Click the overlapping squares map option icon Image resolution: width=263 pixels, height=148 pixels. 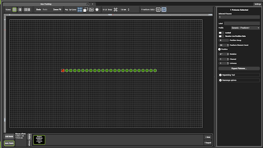coord(85,9)
